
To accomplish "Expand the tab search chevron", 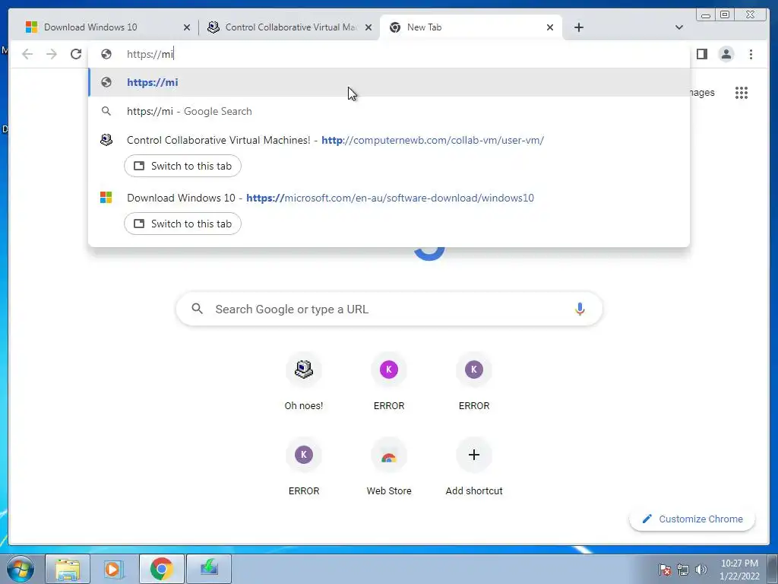I will pyautogui.click(x=679, y=27).
